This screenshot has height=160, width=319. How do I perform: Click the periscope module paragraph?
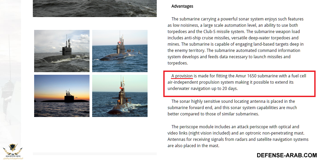[x=238, y=136]
